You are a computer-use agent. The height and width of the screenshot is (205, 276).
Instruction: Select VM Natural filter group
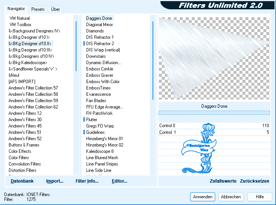[x=19, y=18]
